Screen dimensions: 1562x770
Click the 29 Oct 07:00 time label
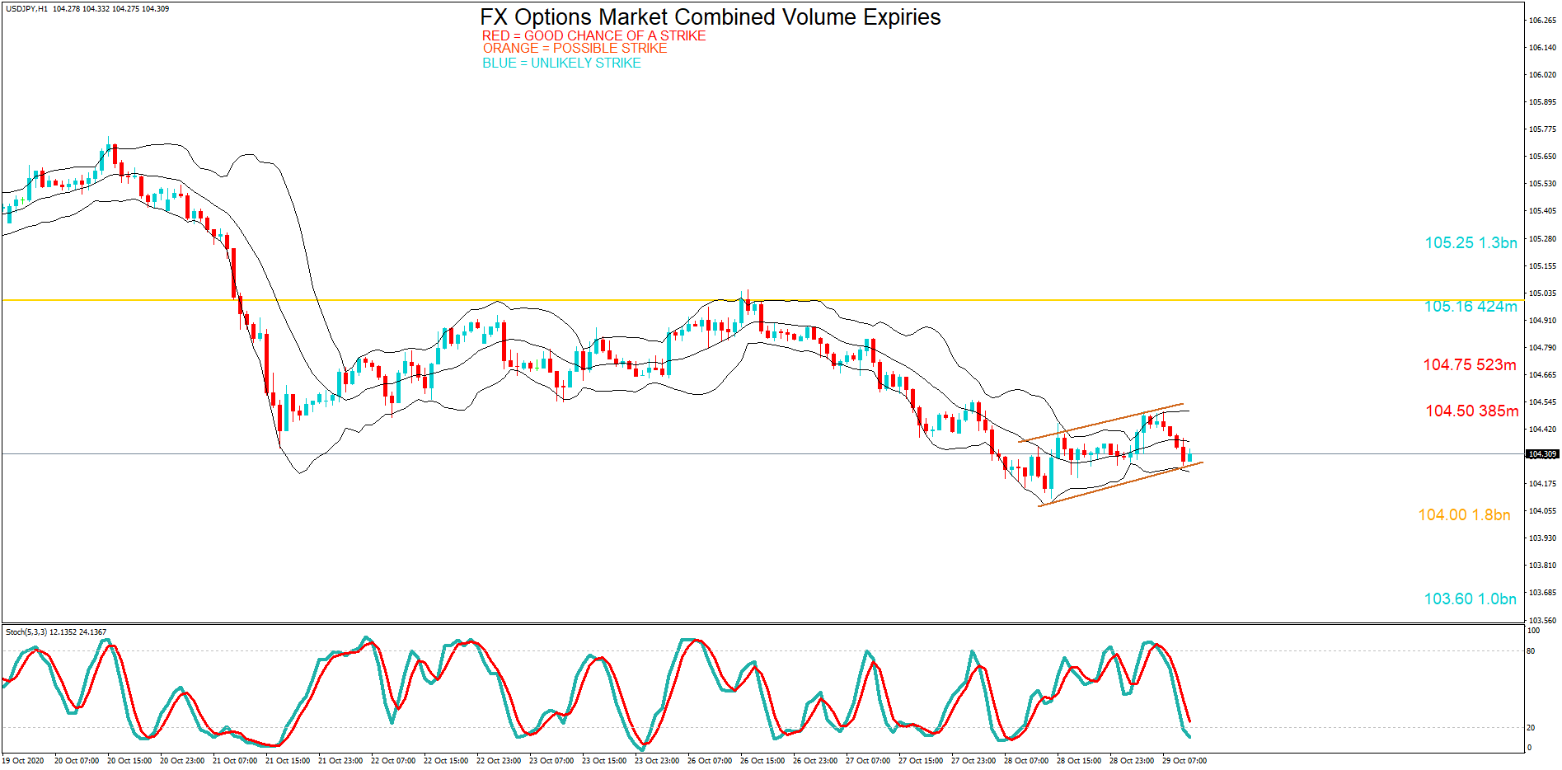point(1184,761)
